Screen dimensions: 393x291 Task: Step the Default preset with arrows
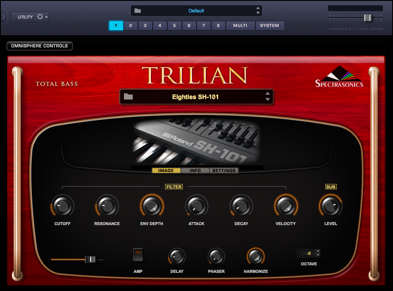pos(258,11)
